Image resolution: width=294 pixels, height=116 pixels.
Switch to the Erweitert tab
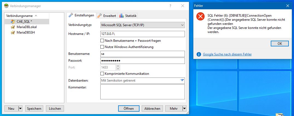107,16
